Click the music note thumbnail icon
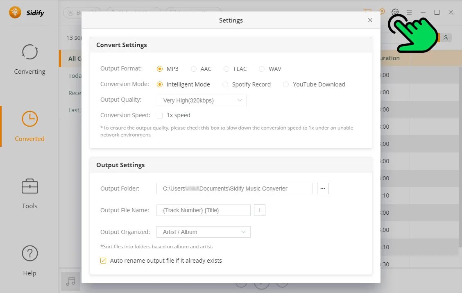The height and width of the screenshot is (293, 462). pyautogui.click(x=70, y=281)
